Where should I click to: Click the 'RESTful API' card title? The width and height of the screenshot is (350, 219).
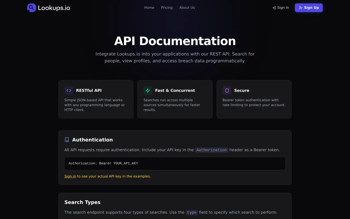click(x=89, y=90)
